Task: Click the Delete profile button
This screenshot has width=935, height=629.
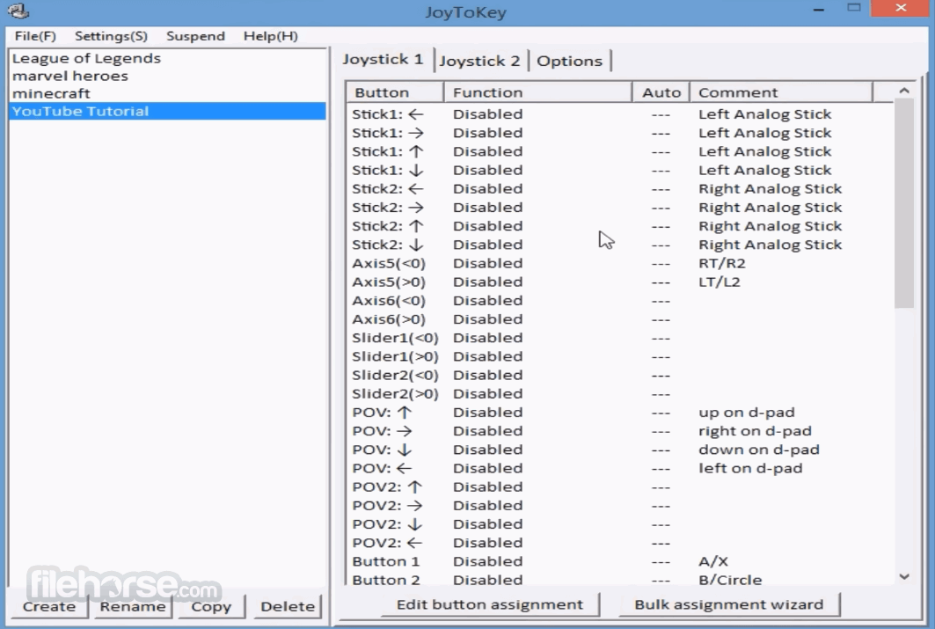Action: pyautogui.click(x=288, y=606)
